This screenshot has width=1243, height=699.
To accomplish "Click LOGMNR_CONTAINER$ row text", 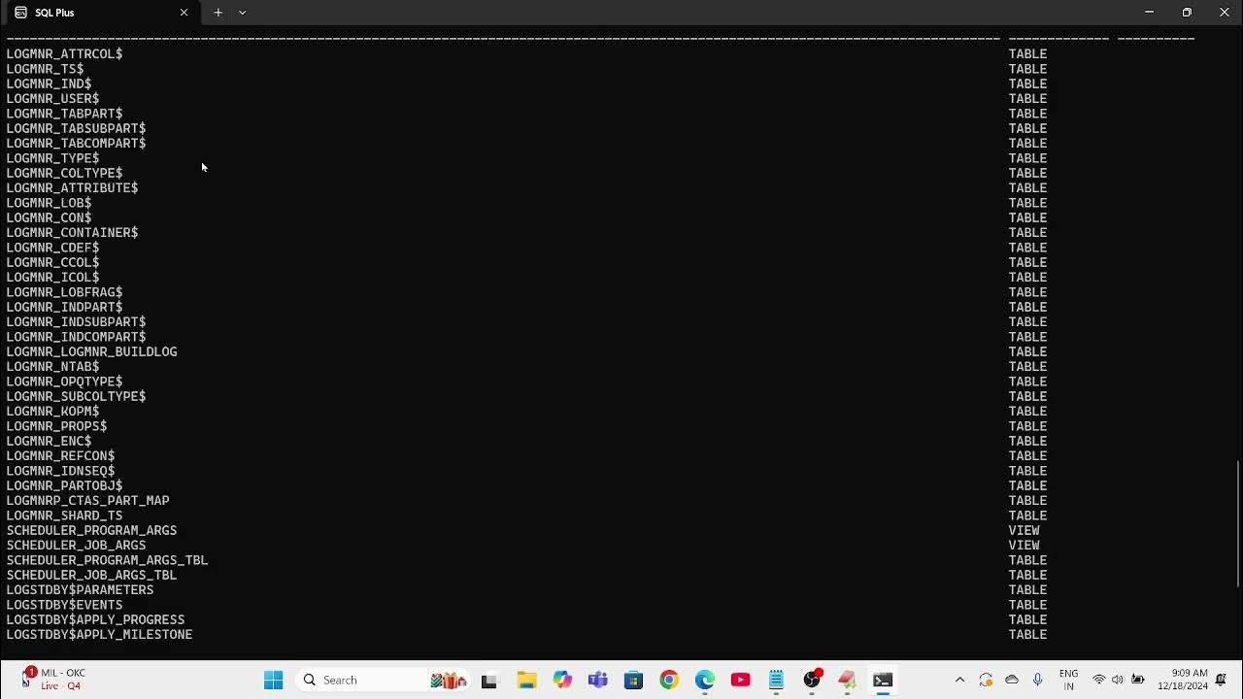I will click(x=72, y=233).
